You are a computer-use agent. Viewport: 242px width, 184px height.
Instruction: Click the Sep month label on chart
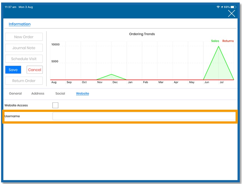[69, 82]
